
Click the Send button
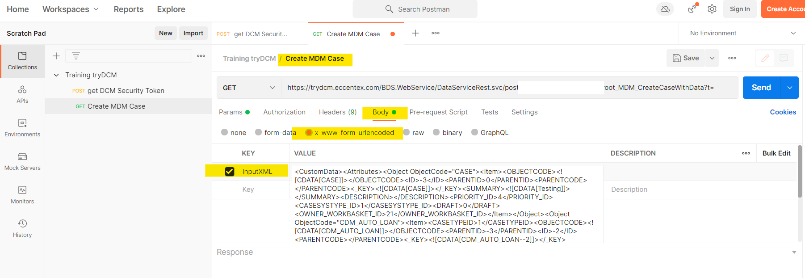click(761, 88)
